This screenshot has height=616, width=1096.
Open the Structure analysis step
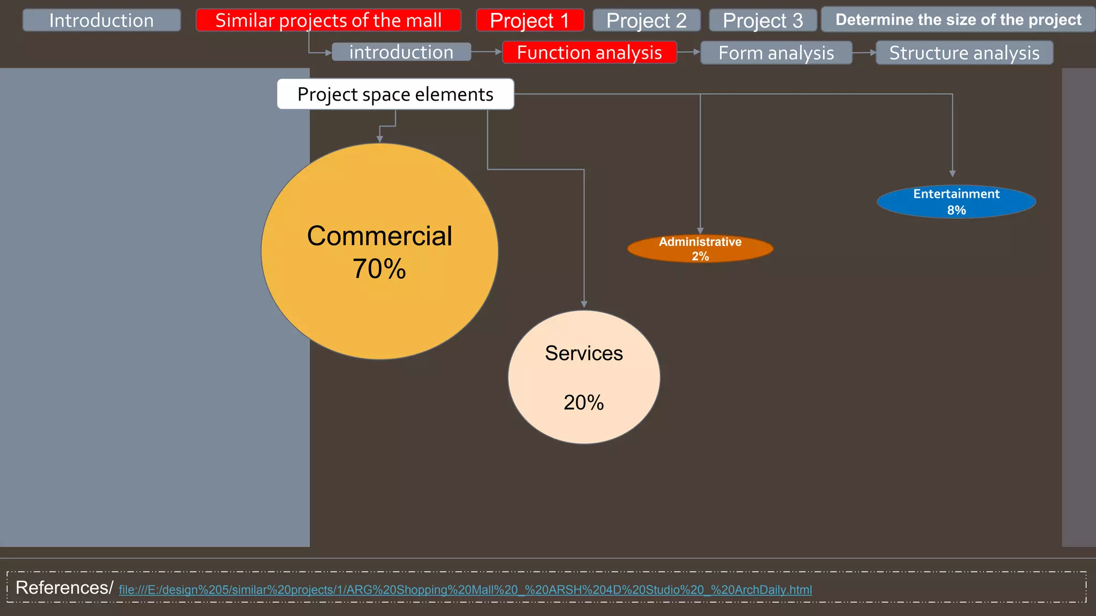coord(964,53)
